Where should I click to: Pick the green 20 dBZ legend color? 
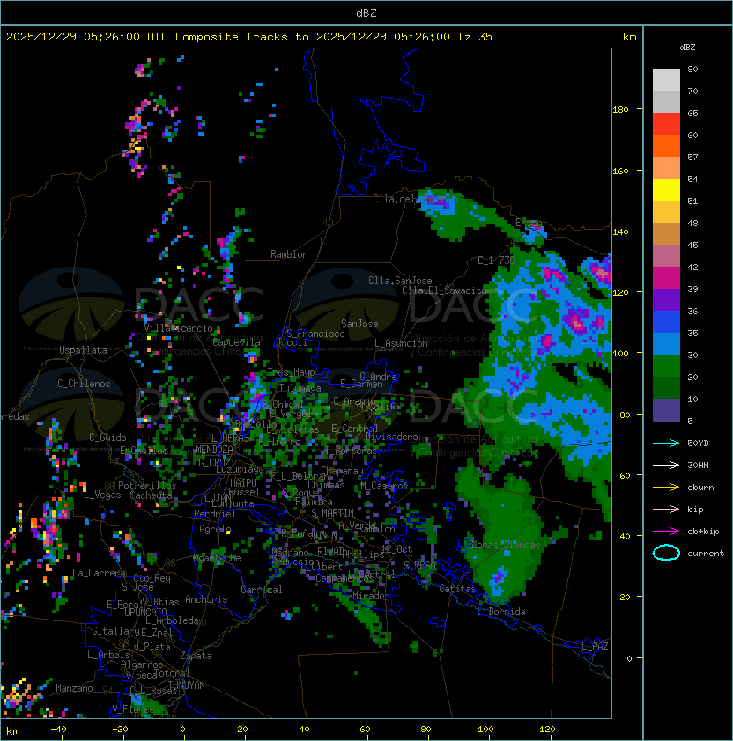(666, 366)
